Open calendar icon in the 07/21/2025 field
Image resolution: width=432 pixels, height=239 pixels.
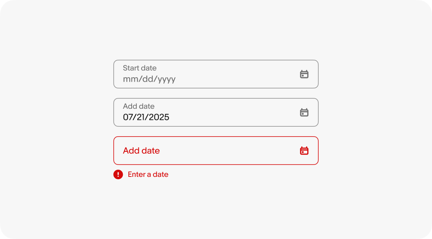[x=304, y=112]
